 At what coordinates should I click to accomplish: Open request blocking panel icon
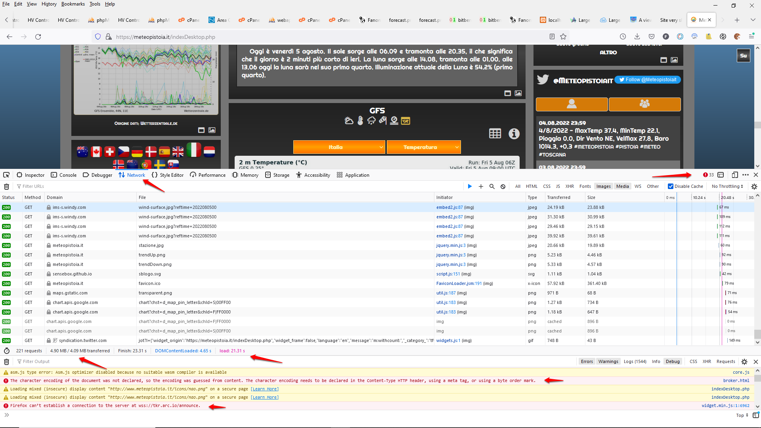[503, 186]
